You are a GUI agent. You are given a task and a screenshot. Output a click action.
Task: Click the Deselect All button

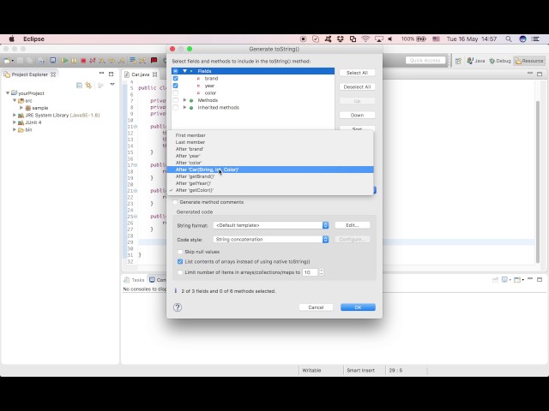tap(357, 86)
